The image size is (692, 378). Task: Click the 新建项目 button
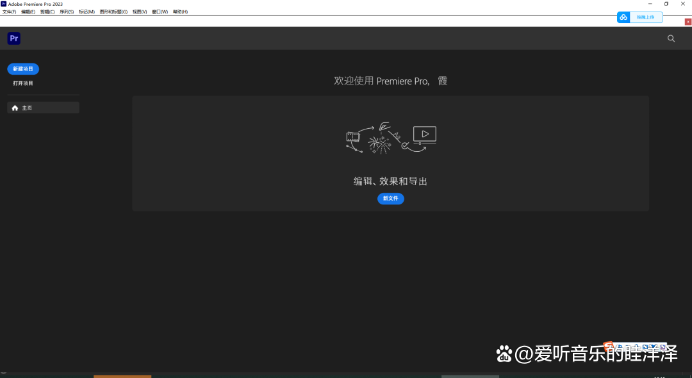click(x=23, y=69)
